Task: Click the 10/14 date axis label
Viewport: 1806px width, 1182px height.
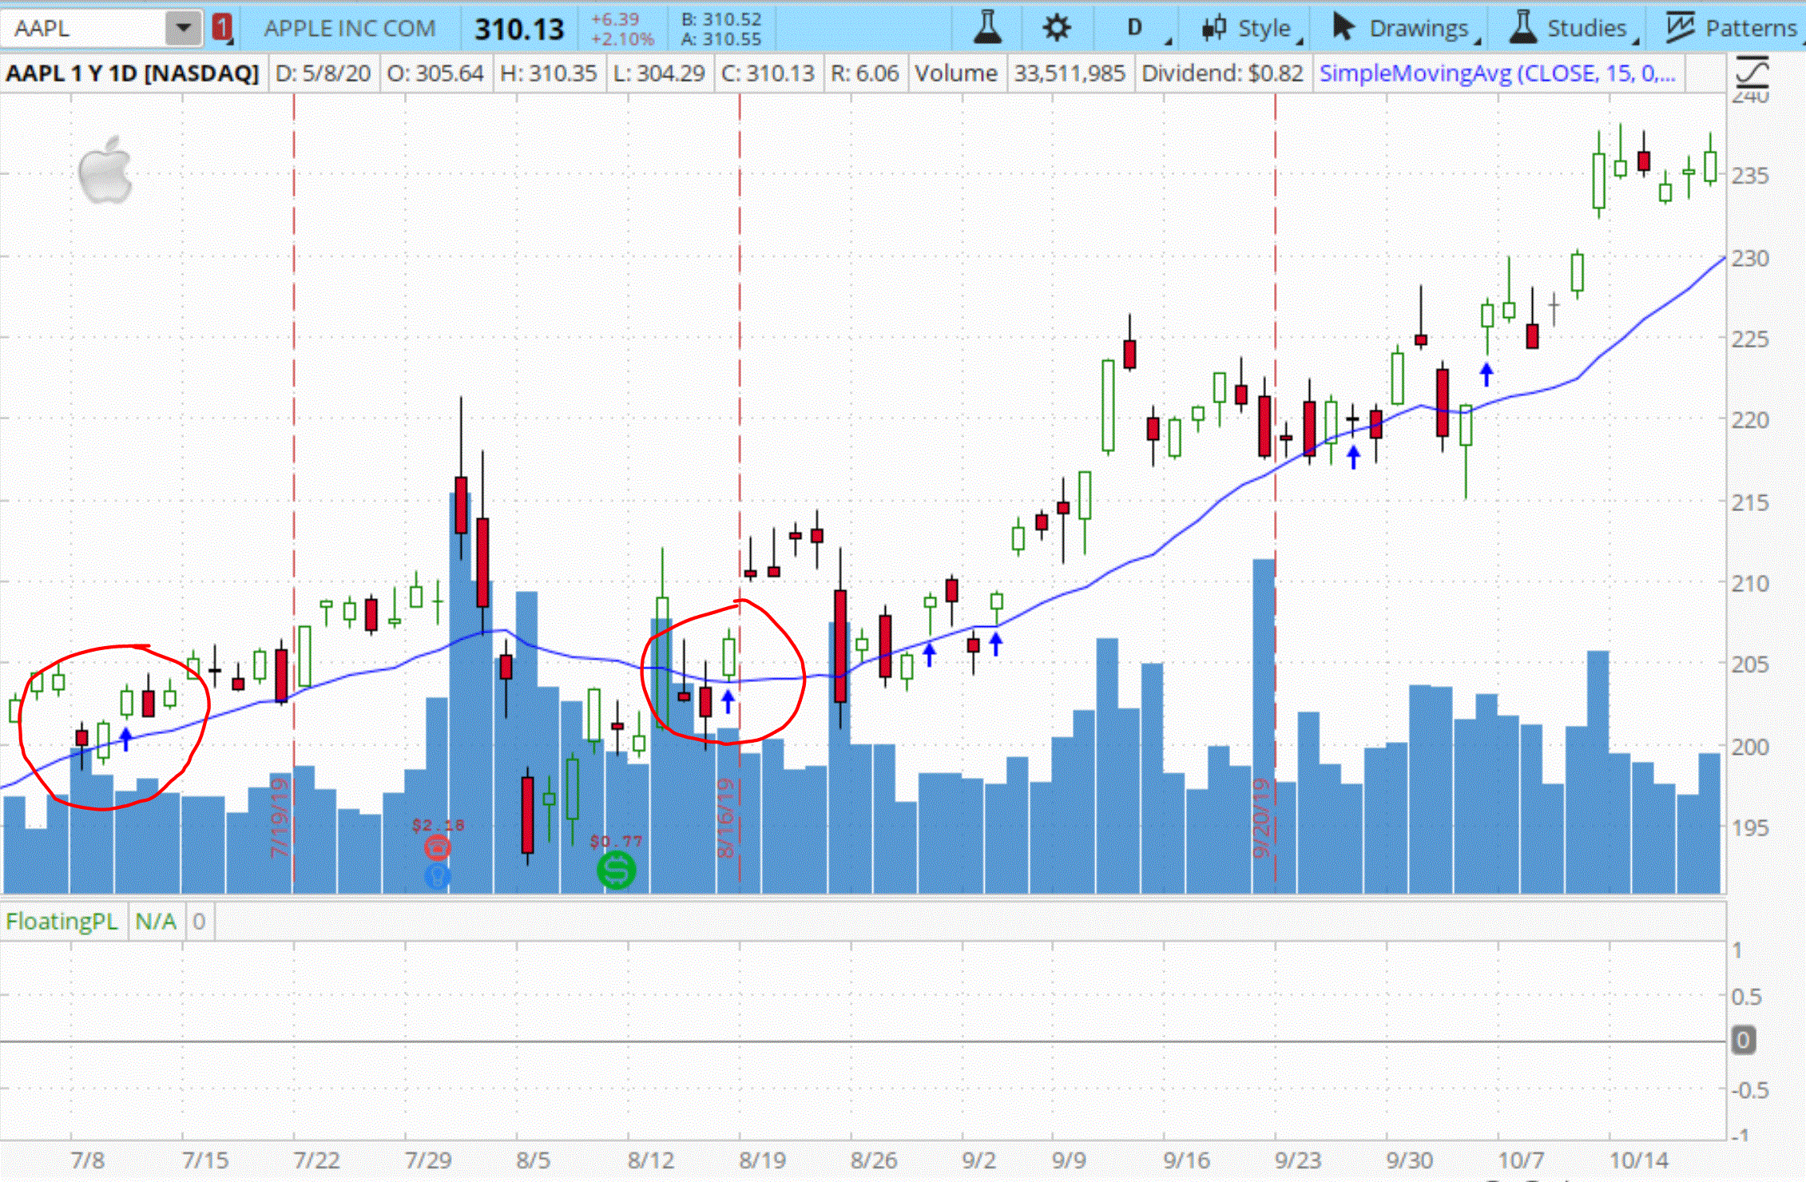Action: (1639, 1160)
